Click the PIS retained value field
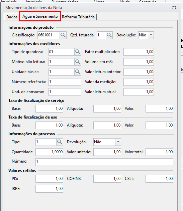 (x=50, y=179)
